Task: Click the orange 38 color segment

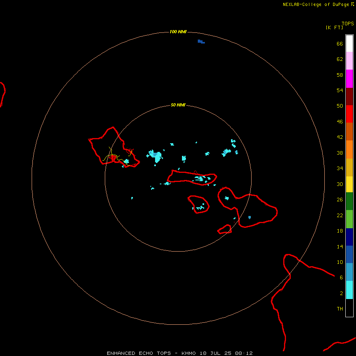Action: click(x=349, y=150)
